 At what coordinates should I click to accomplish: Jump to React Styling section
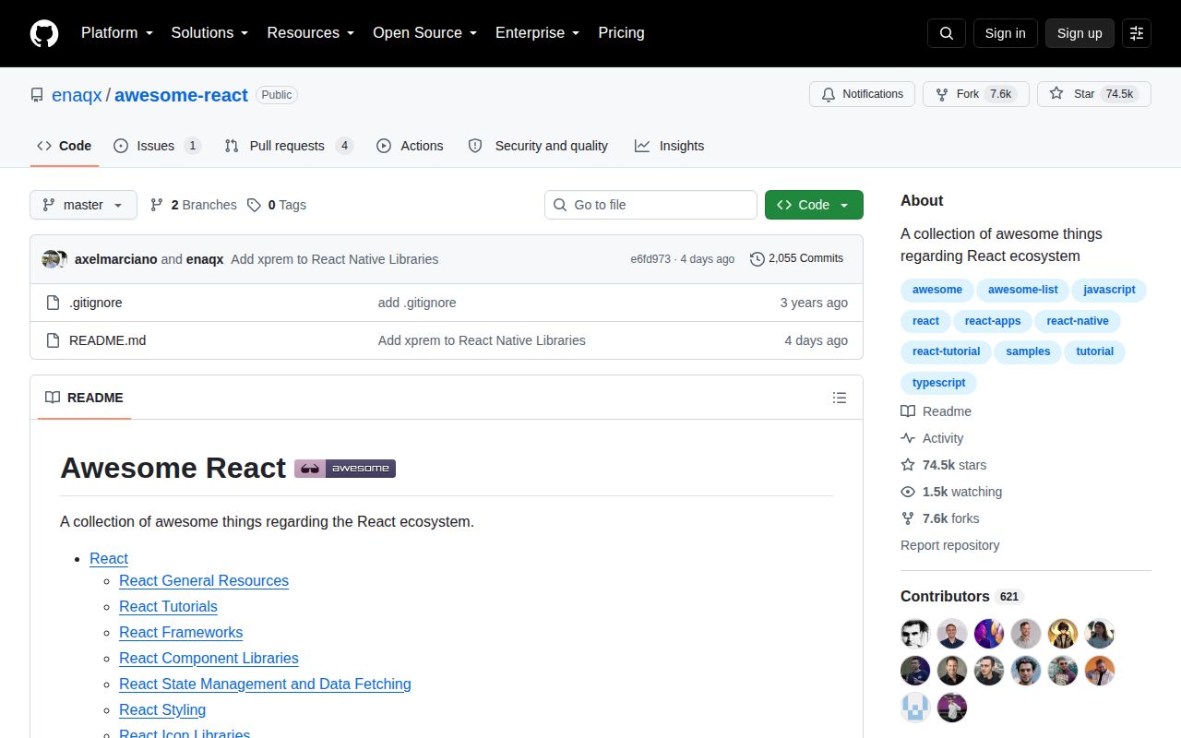[x=162, y=709]
